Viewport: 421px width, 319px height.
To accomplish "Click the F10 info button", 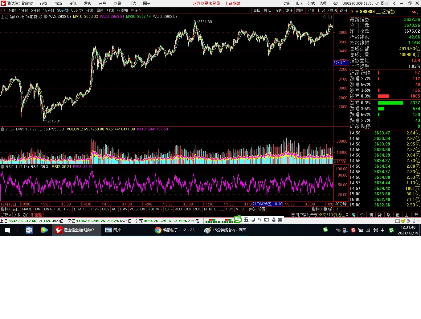I will click(x=311, y=10).
